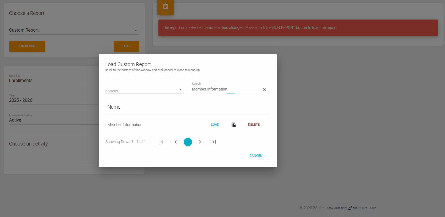Click the orange clipboard report icon
The image size is (445, 217).
pos(166,7)
